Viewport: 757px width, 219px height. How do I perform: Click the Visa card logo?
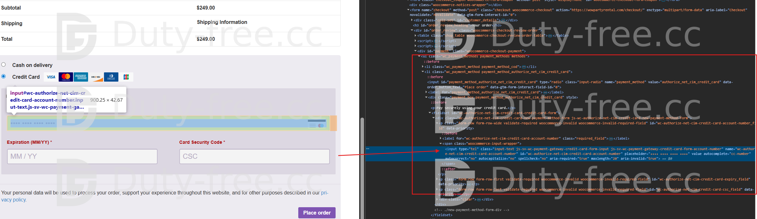(51, 77)
